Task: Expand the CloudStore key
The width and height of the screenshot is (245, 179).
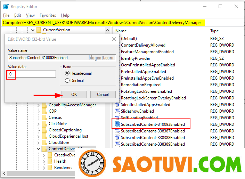Action: point(39,143)
